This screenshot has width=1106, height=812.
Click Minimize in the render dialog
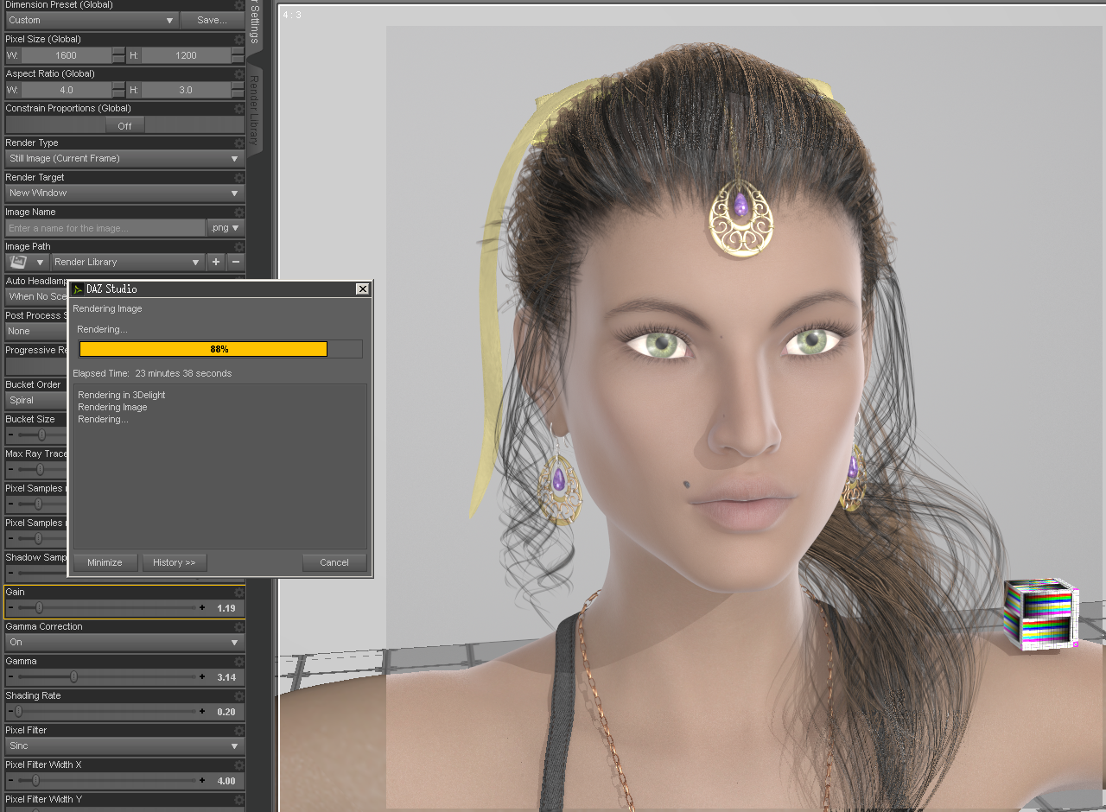105,562
